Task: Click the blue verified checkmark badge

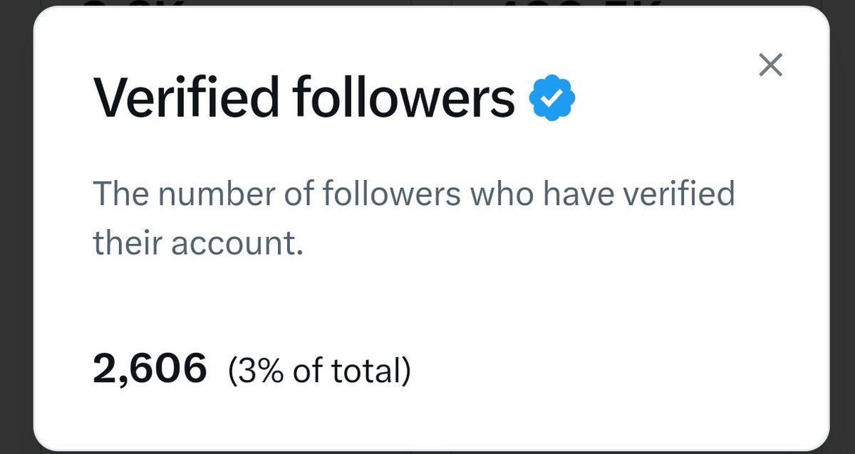Action: click(x=553, y=98)
